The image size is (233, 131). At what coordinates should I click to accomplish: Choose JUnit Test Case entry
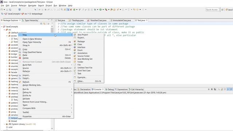coord(84,71)
